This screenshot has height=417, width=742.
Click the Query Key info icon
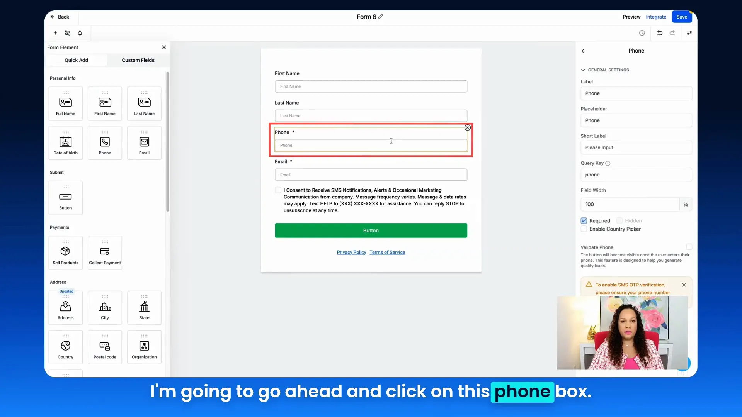point(608,163)
